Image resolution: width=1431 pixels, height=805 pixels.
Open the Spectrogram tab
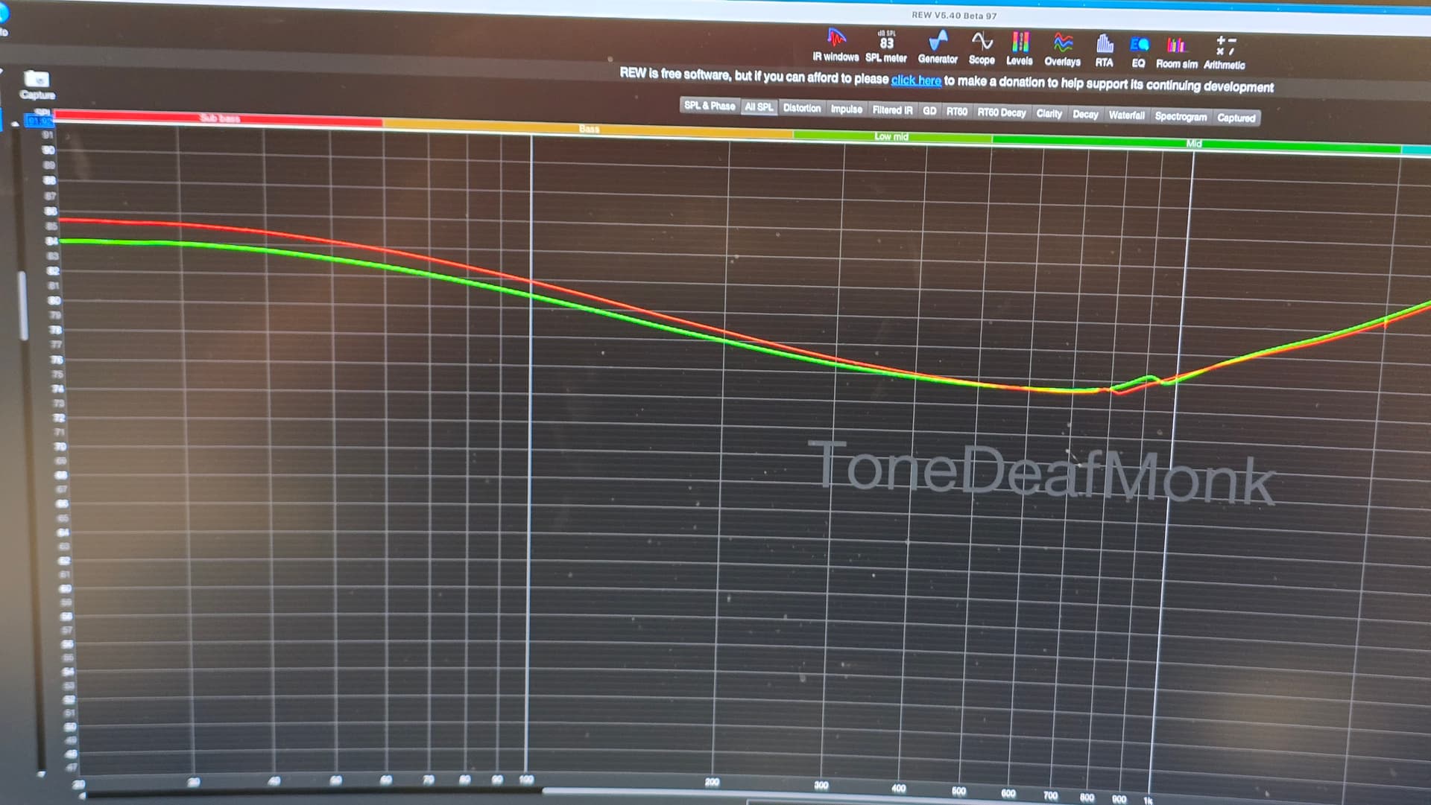coord(1181,117)
